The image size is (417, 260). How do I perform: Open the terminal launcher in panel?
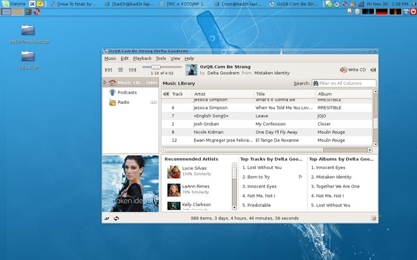tap(28, 12)
